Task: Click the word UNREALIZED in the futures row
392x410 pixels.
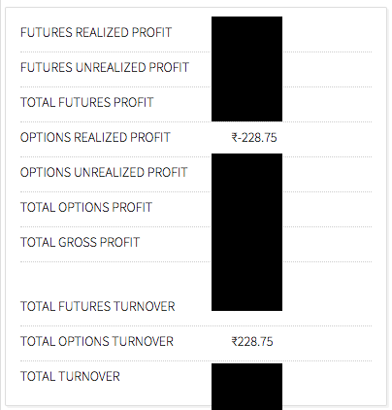Action: coord(111,68)
